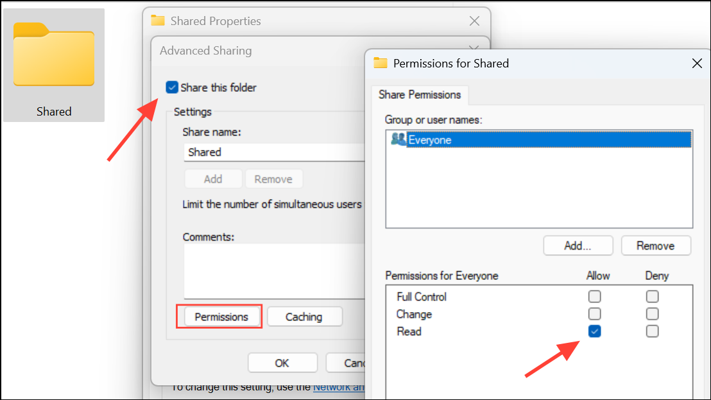Allow Change permission for Everyone
711x400 pixels.
[594, 314]
